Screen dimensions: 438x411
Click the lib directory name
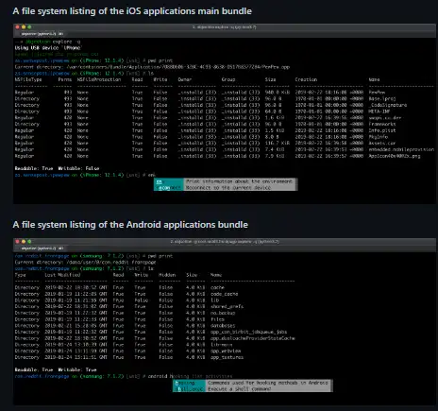(214, 300)
